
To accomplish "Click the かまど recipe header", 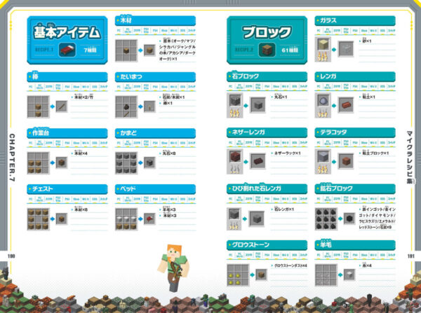I will [155, 133].
